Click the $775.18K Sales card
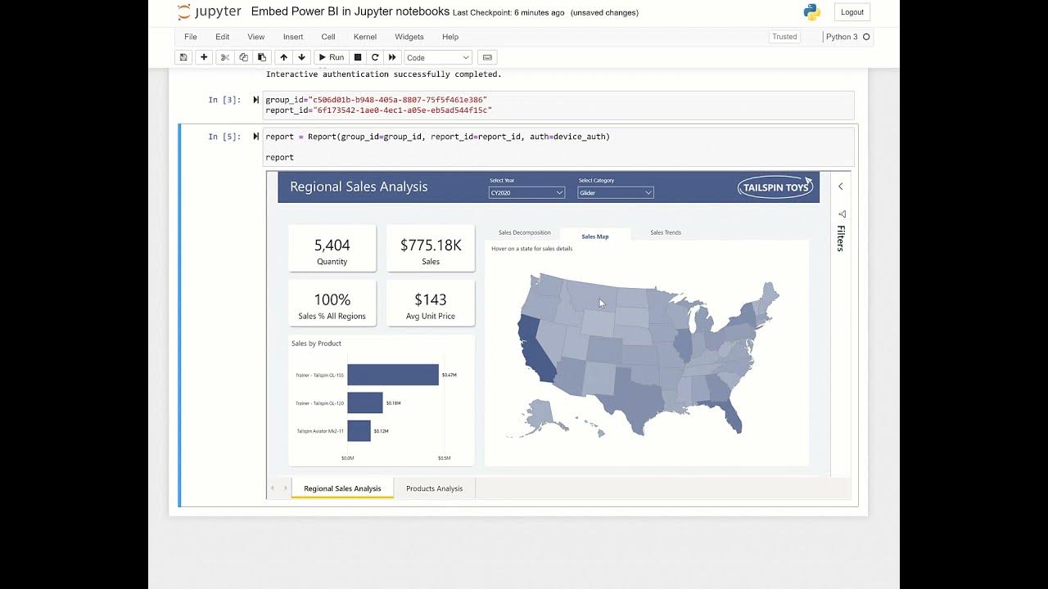The height and width of the screenshot is (589, 1048). coord(431,249)
